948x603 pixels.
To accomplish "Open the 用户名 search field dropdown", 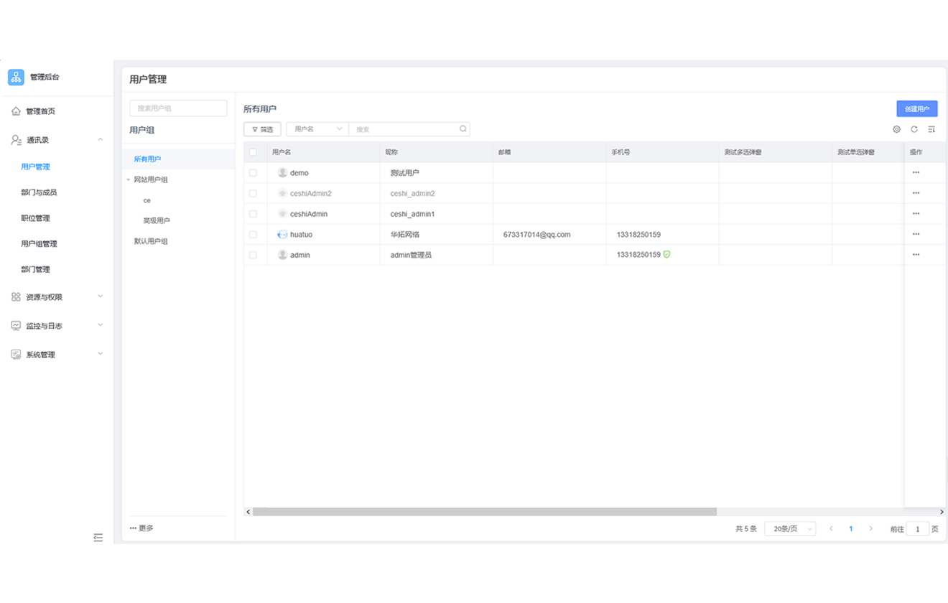I will click(317, 129).
